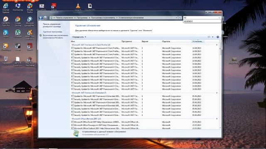Viewport: 266px width, 149px height.
Task: Collapse the .NET Framework 4 Extended group
Action: click(x=217, y=93)
